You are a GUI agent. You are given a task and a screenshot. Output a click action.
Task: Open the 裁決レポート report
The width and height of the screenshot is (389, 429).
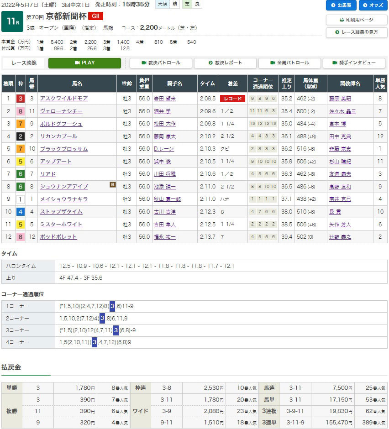(225, 63)
